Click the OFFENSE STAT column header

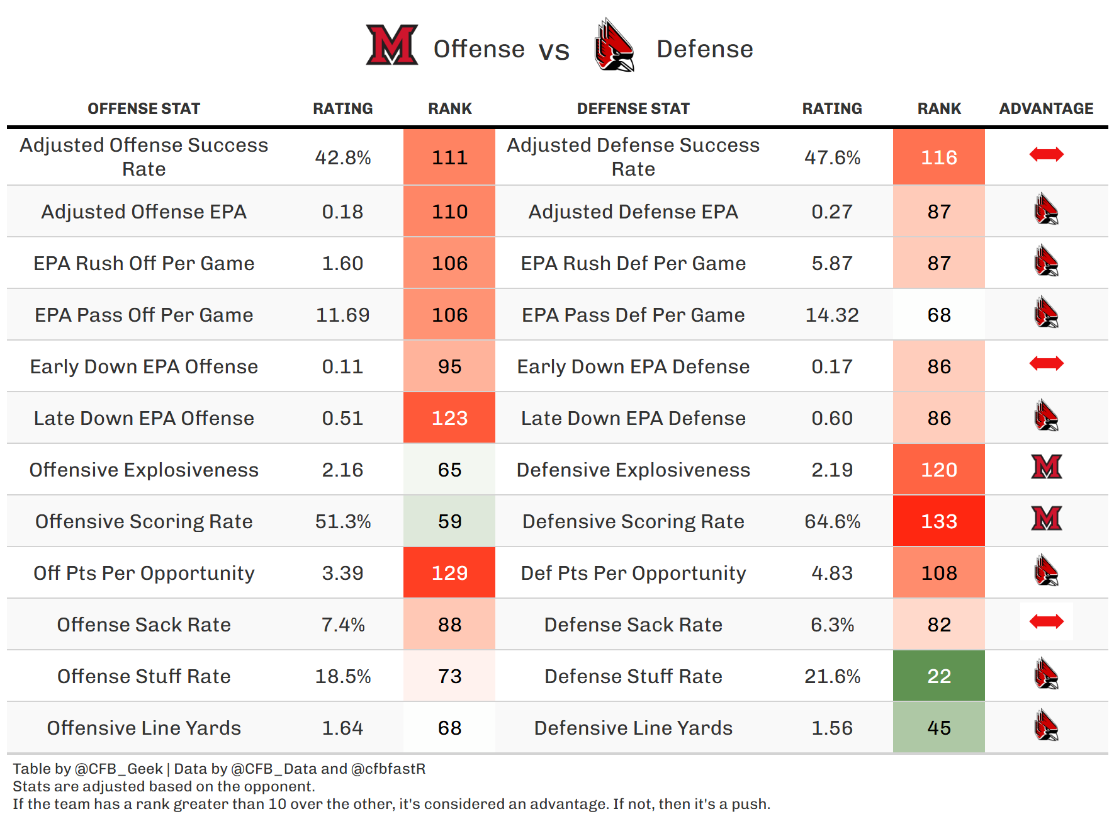(143, 109)
